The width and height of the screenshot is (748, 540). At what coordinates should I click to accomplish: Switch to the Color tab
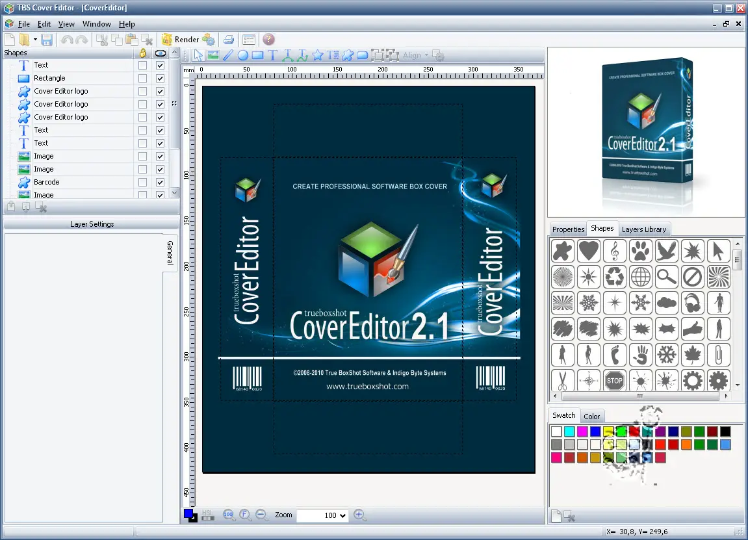coord(591,417)
